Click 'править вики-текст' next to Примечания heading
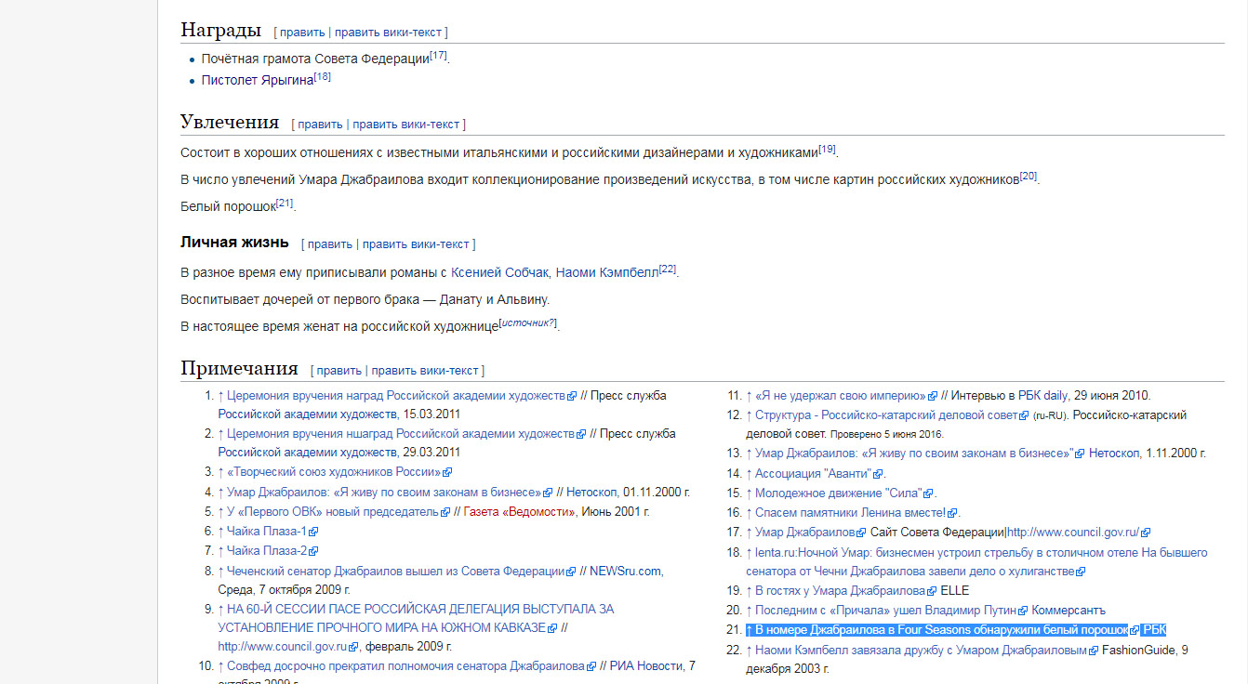This screenshot has width=1248, height=684. click(x=425, y=370)
